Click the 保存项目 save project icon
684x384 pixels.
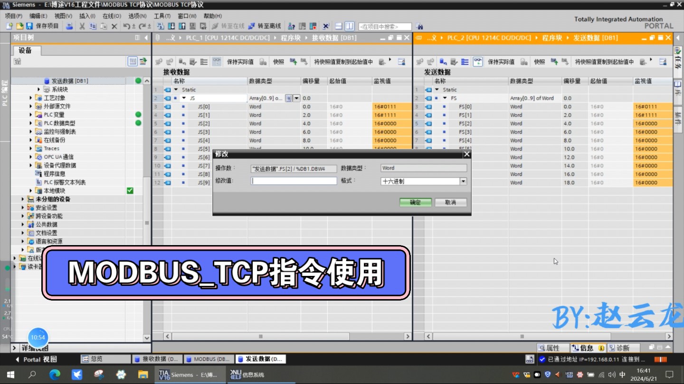(x=29, y=26)
